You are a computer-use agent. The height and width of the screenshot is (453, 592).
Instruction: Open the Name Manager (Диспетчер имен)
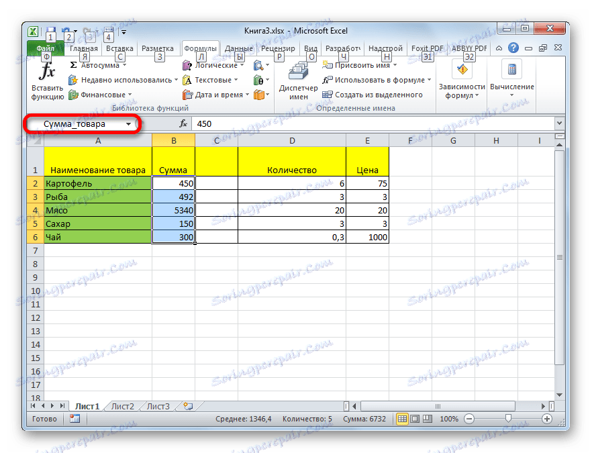(x=297, y=81)
